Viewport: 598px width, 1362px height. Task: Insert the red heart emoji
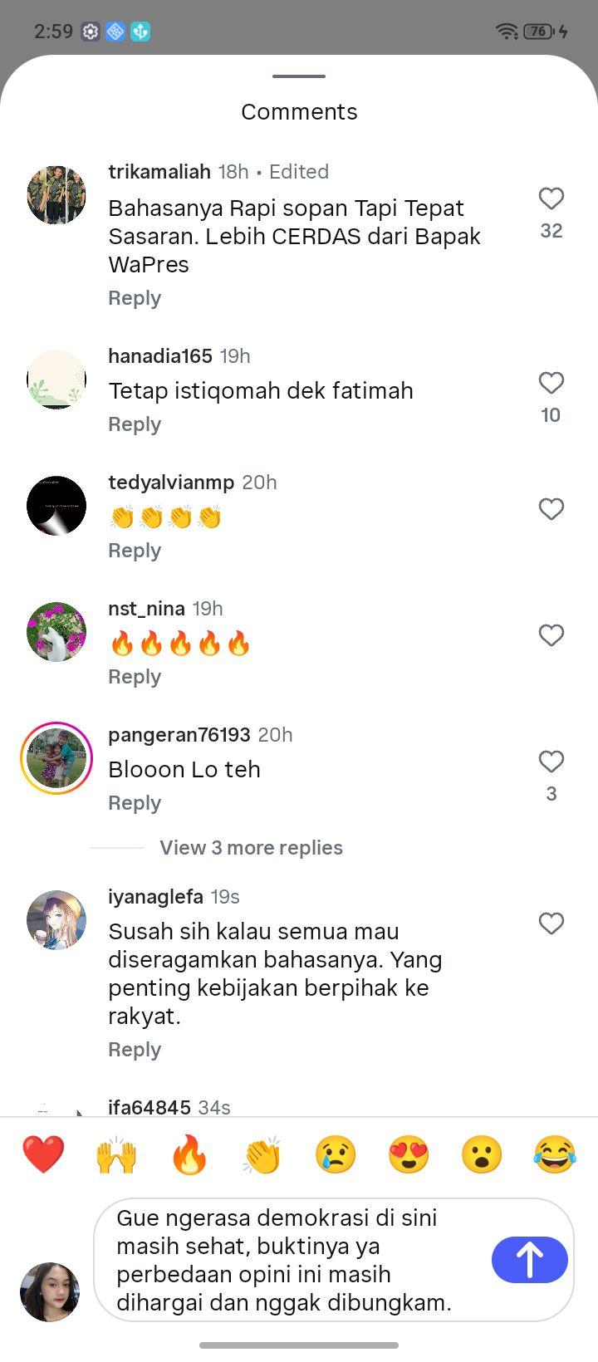point(43,1154)
